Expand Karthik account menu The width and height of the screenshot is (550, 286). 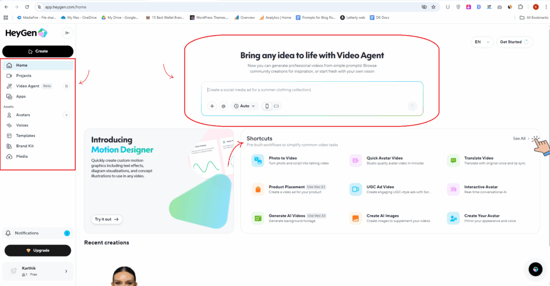[38, 271]
